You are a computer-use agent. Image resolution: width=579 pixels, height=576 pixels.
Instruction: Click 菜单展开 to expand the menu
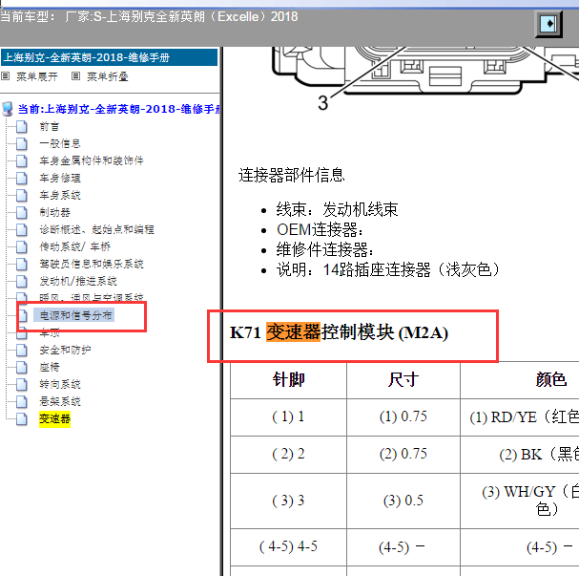pyautogui.click(x=37, y=76)
